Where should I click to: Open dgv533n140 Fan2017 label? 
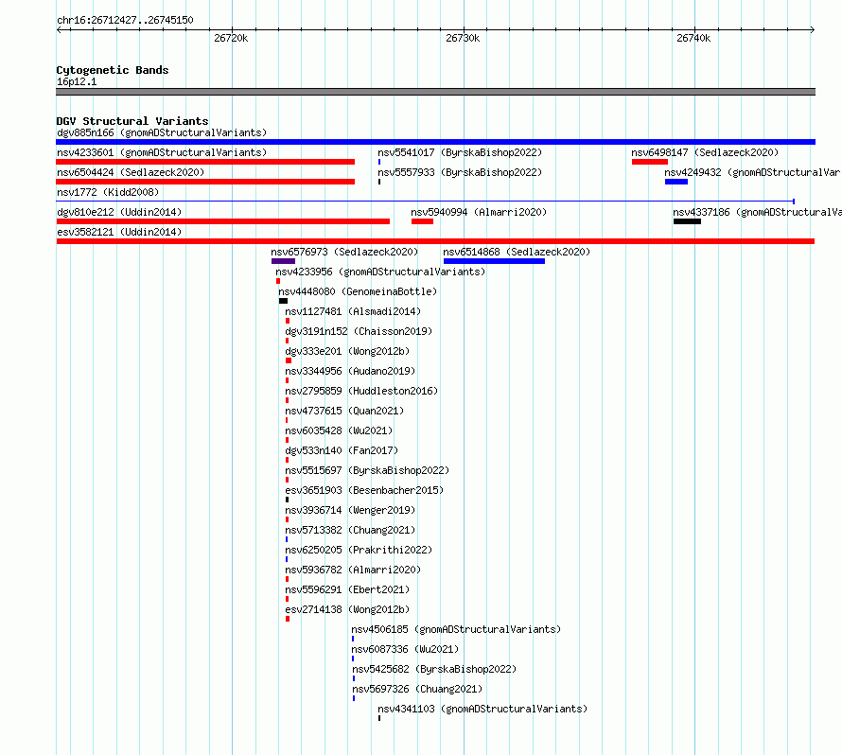[x=342, y=450]
